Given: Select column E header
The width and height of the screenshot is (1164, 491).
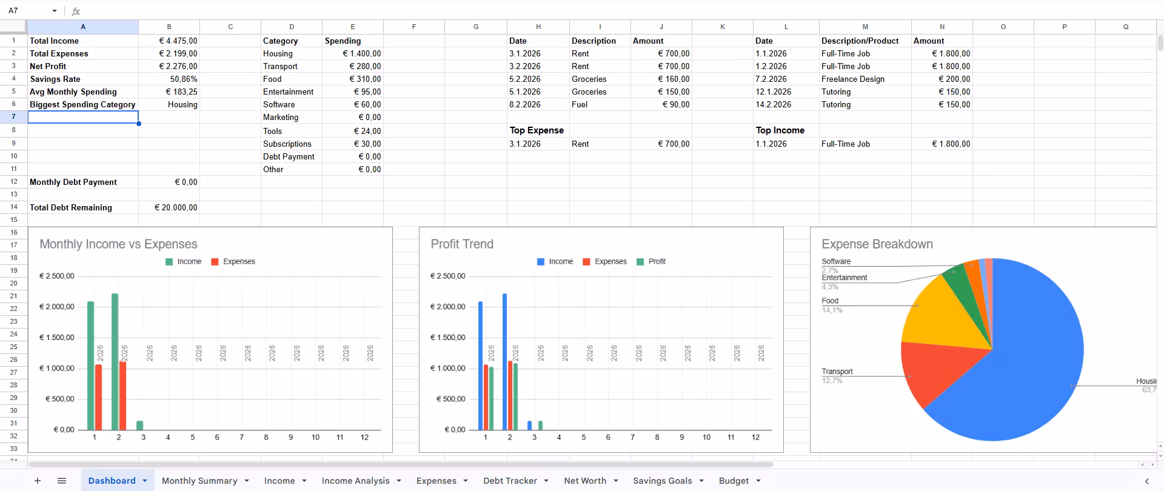Looking at the screenshot, I should point(353,27).
